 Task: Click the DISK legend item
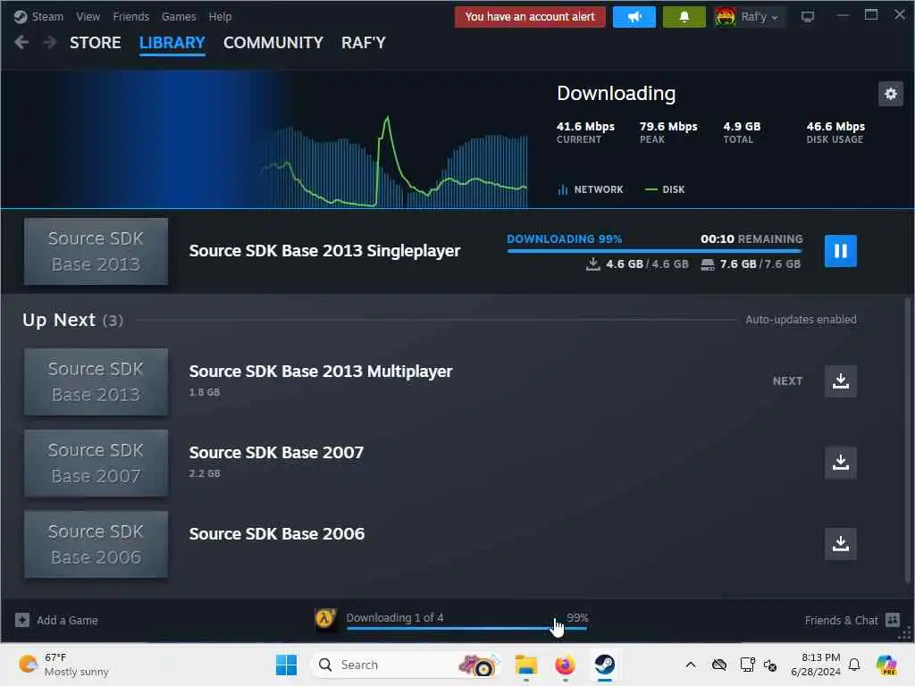point(665,189)
